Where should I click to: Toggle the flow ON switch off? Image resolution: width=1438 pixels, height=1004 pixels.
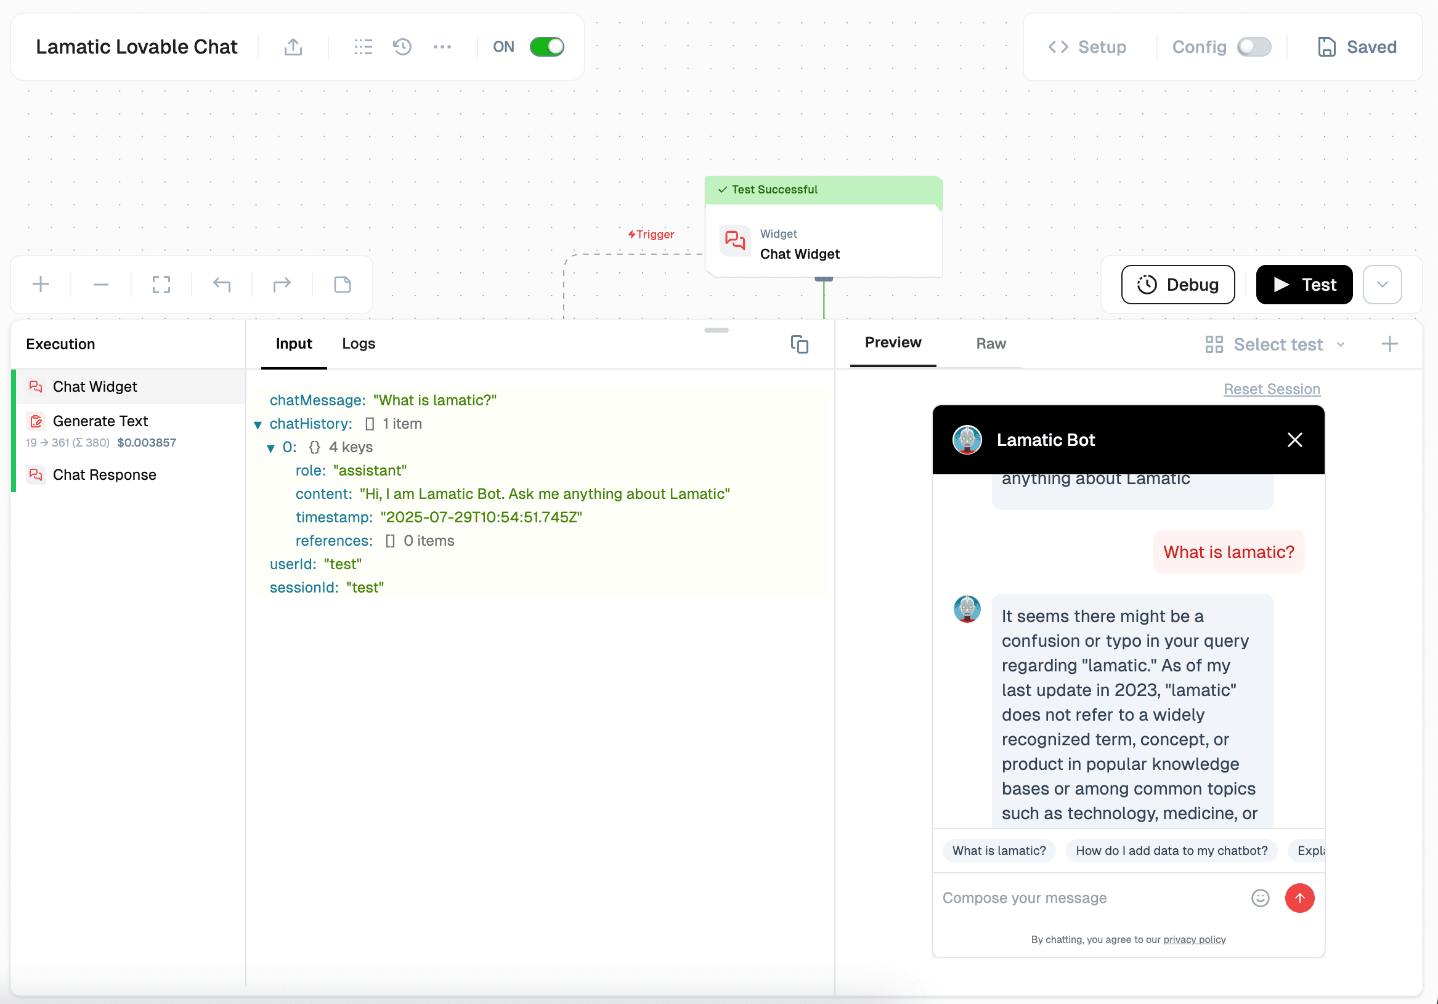pyautogui.click(x=546, y=47)
